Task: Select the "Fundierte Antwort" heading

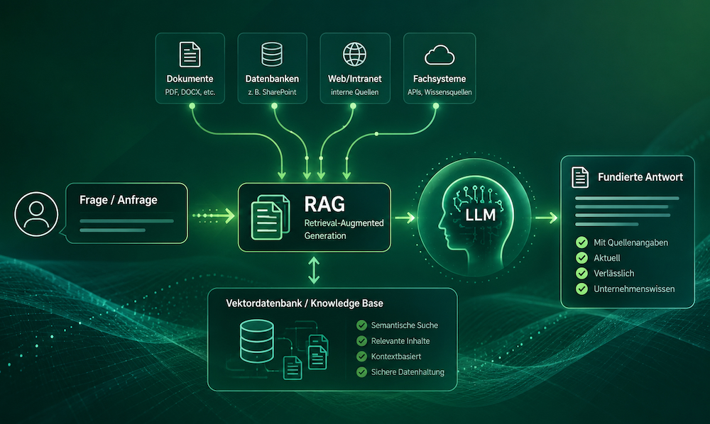Action: 640,177
